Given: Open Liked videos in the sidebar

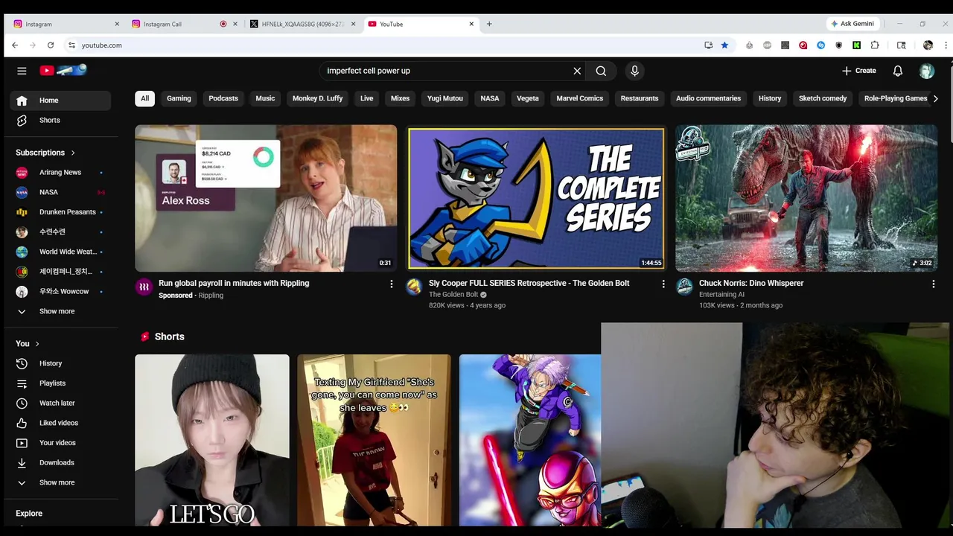Looking at the screenshot, I should [x=60, y=423].
